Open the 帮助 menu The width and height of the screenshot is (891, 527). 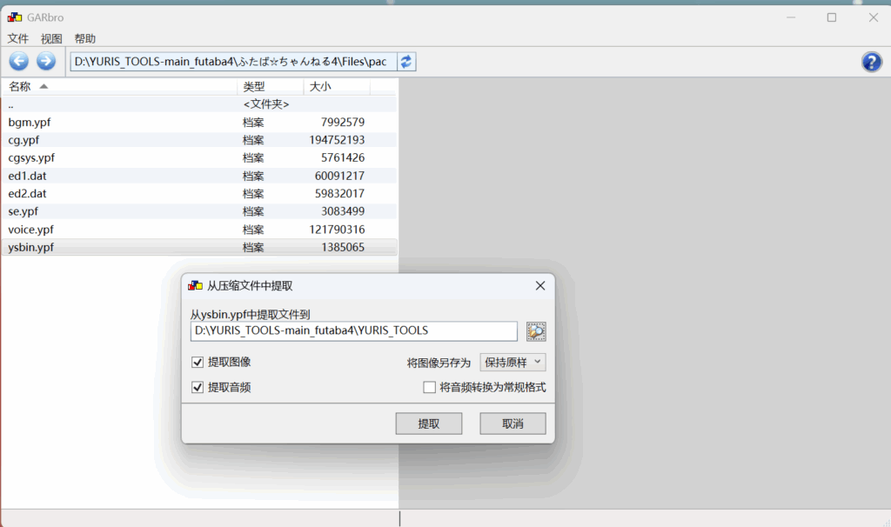[85, 38]
